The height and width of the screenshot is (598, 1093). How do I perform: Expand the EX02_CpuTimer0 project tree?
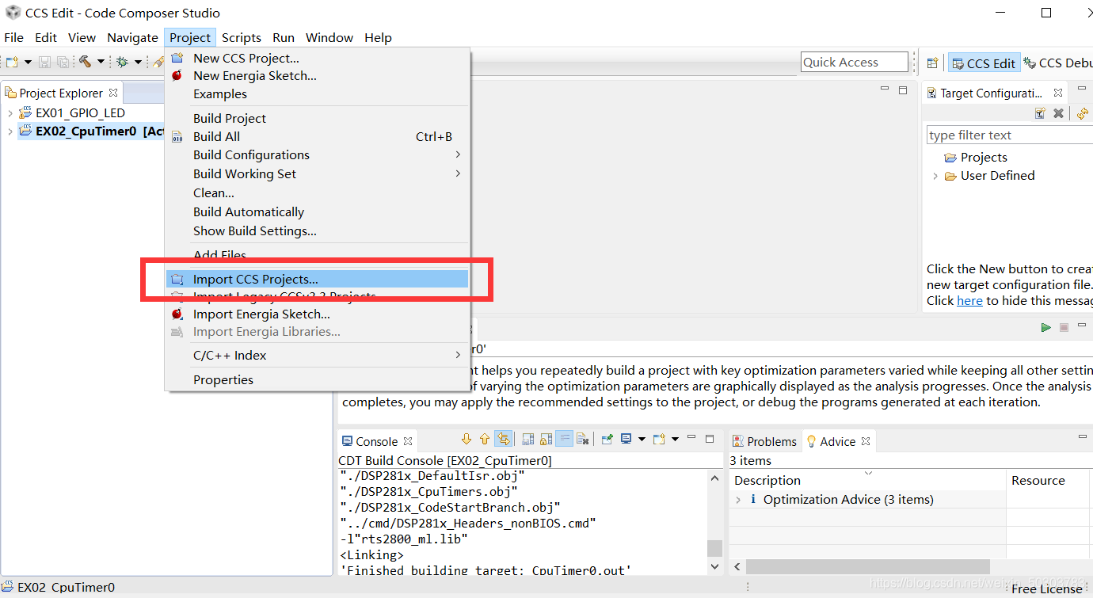click(x=10, y=131)
